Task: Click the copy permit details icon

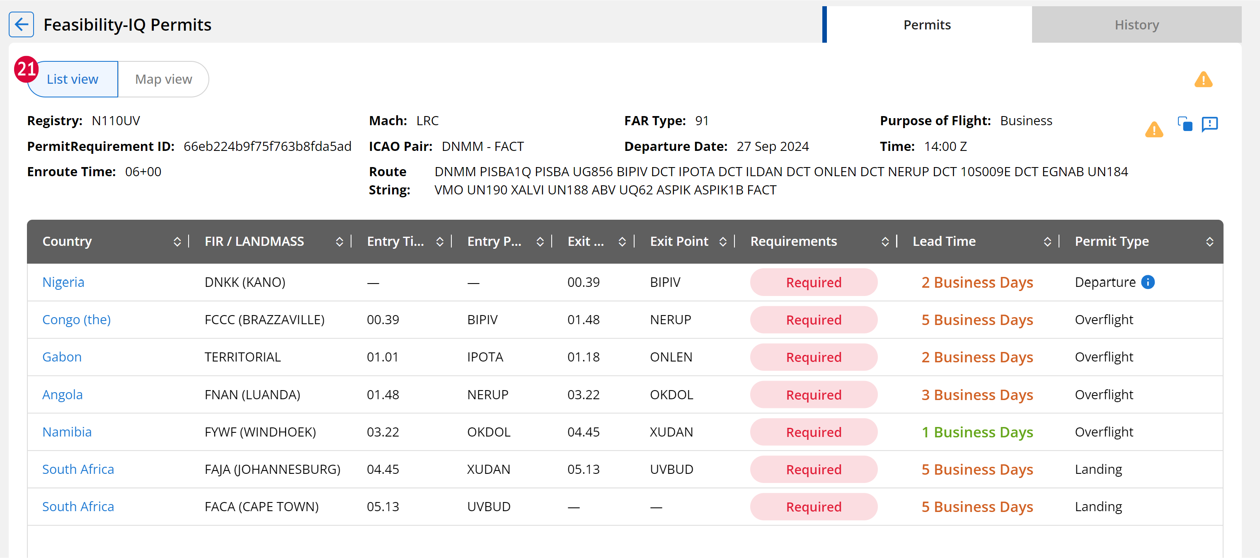Action: [x=1184, y=124]
